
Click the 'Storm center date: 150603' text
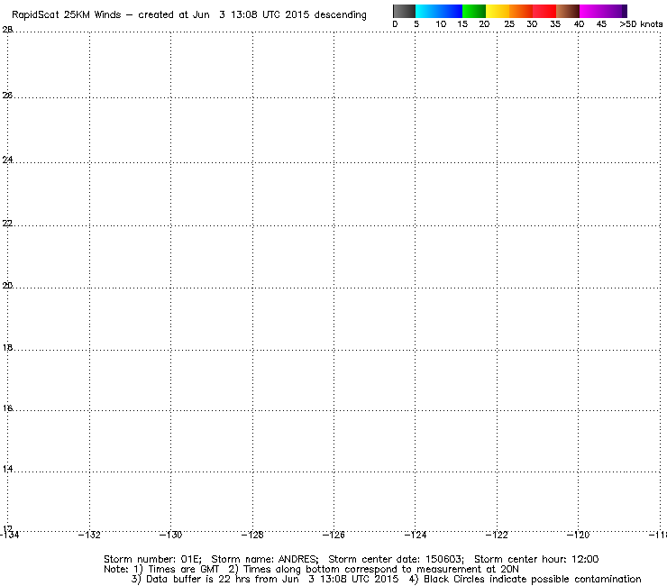coord(396,559)
